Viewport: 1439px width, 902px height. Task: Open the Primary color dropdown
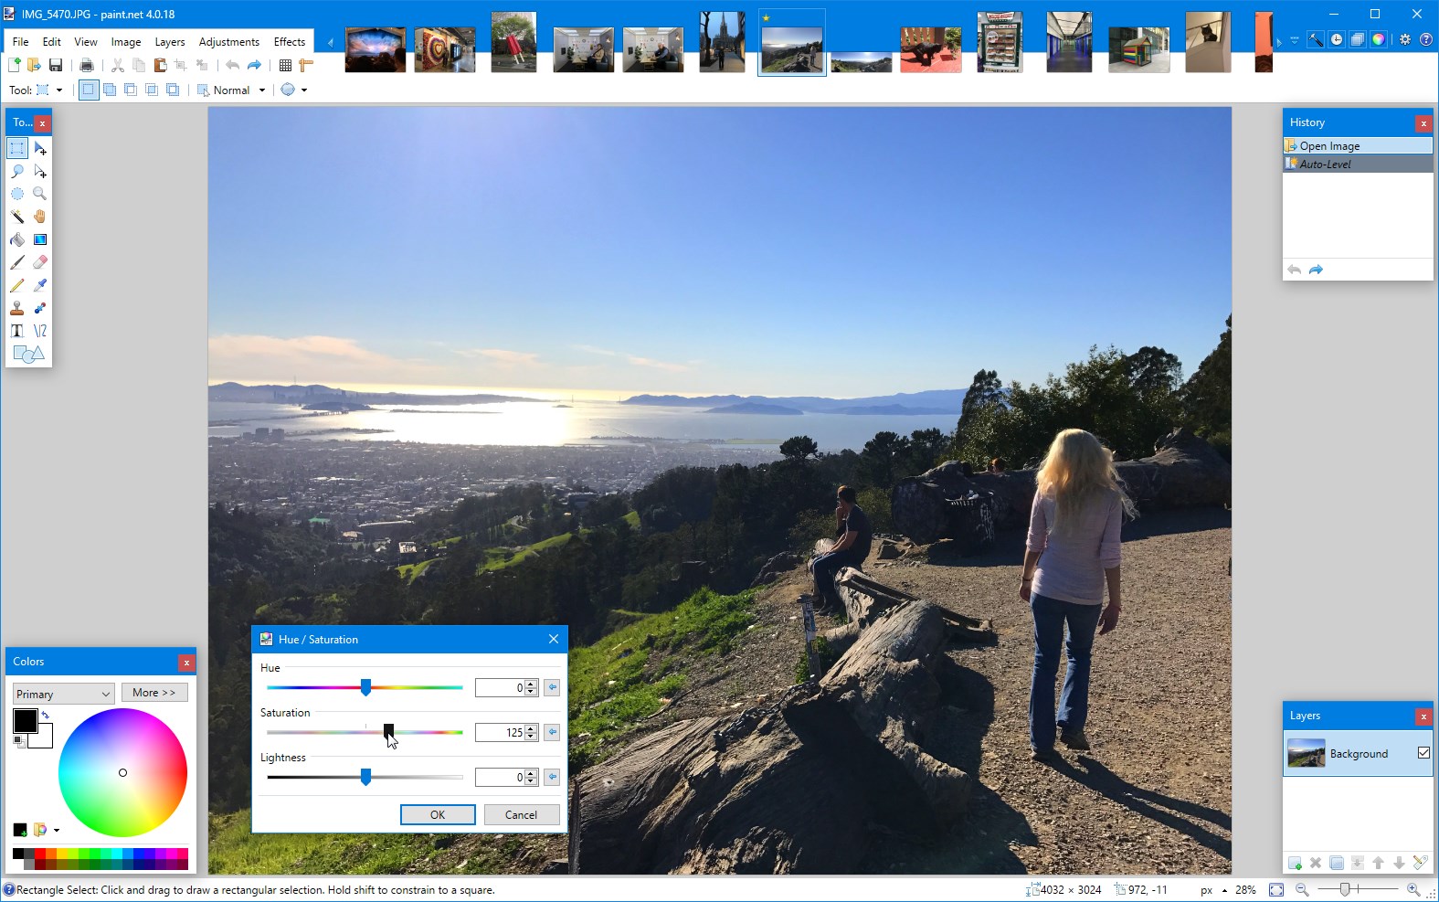click(x=63, y=694)
